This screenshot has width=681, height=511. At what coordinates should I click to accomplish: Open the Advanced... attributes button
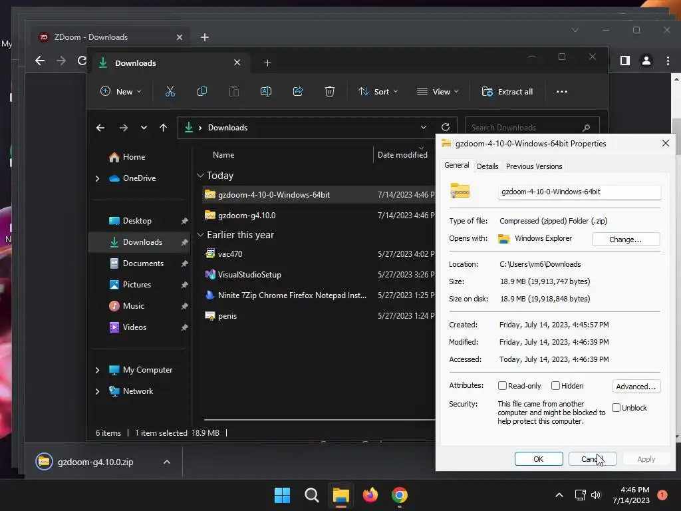coord(636,387)
